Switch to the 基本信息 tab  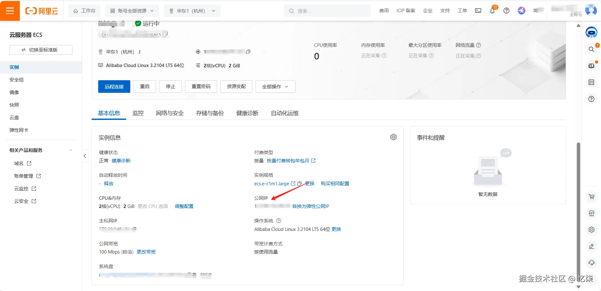(109, 113)
